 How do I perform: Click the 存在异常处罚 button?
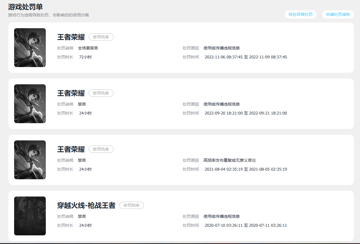tap(300, 14)
